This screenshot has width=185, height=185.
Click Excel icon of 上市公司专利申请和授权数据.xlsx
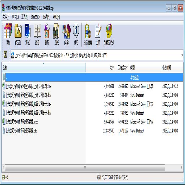point(4,122)
